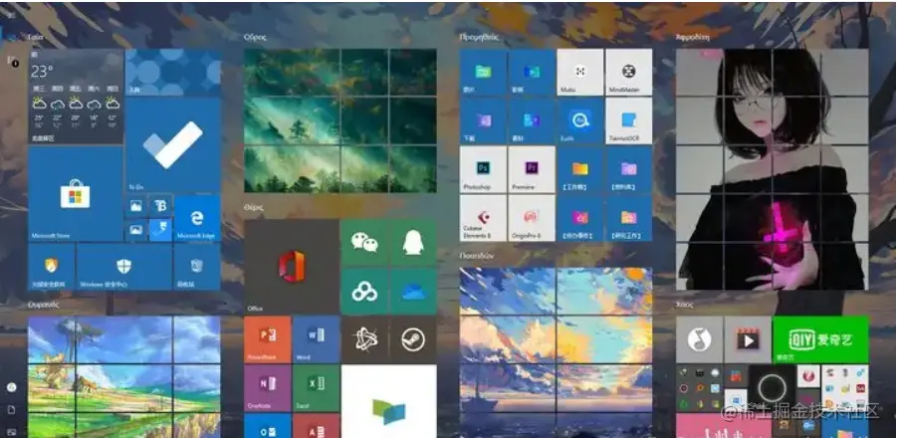Screen dimensions: 897x438
Task: Launch the Battle.net tile
Action: pos(364,339)
